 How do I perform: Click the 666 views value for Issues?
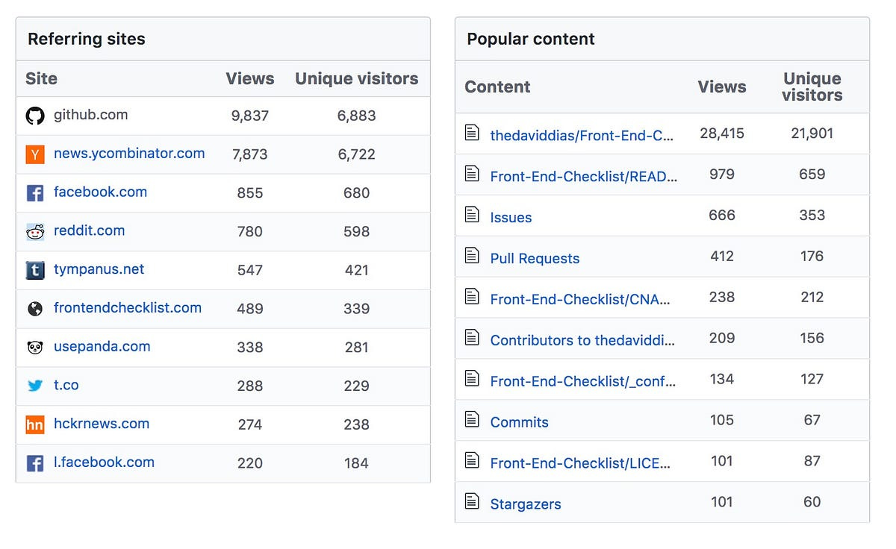click(x=722, y=216)
